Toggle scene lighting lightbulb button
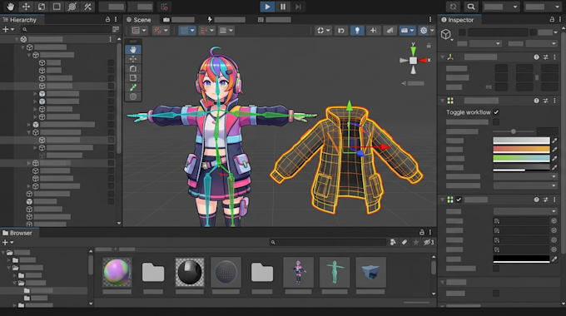Viewport: 566px width, 316px height. 357,31
